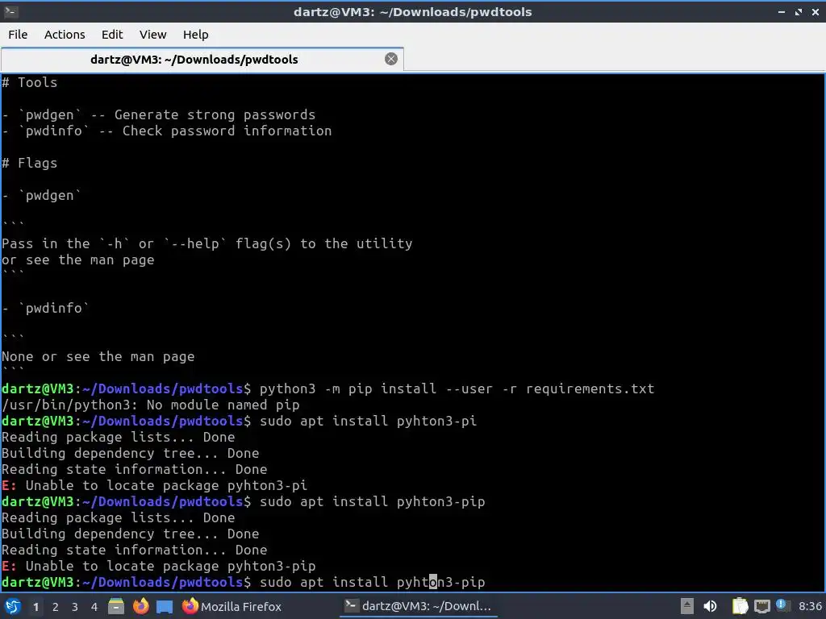Switch to workspace 4
The width and height of the screenshot is (826, 619).
click(x=94, y=607)
